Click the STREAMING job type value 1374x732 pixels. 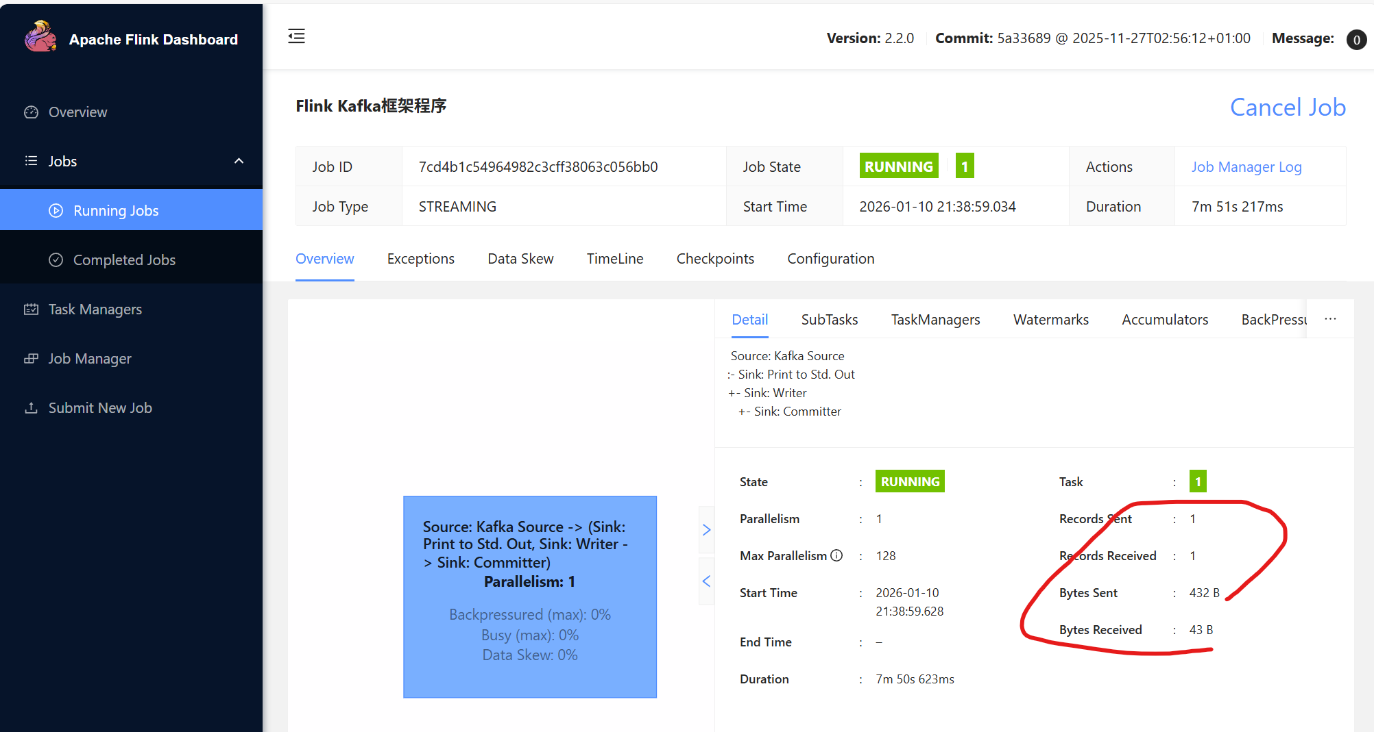point(457,207)
